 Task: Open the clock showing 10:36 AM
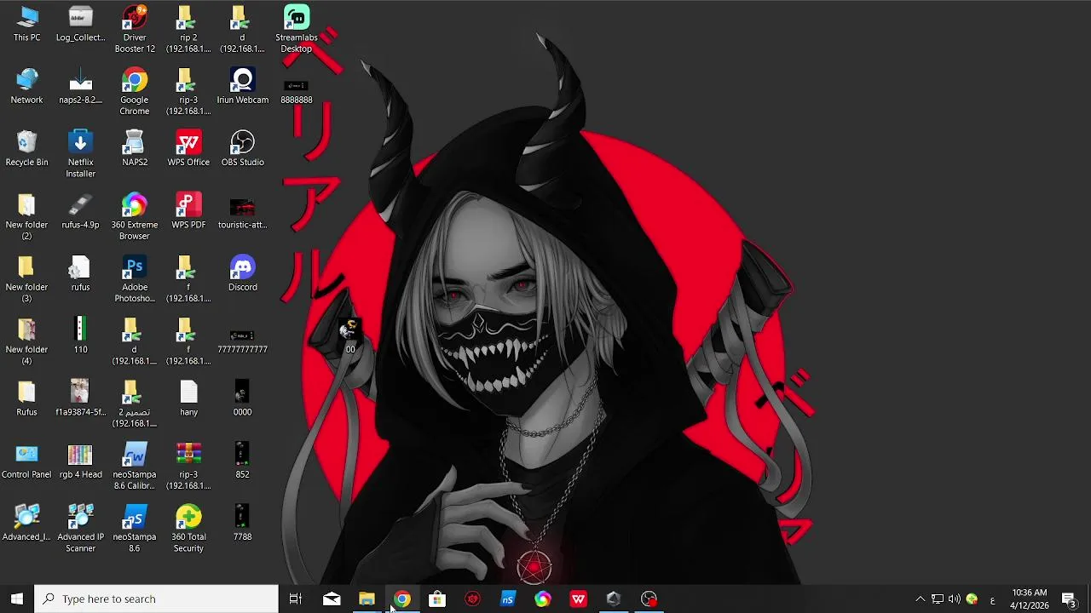[x=1029, y=599]
